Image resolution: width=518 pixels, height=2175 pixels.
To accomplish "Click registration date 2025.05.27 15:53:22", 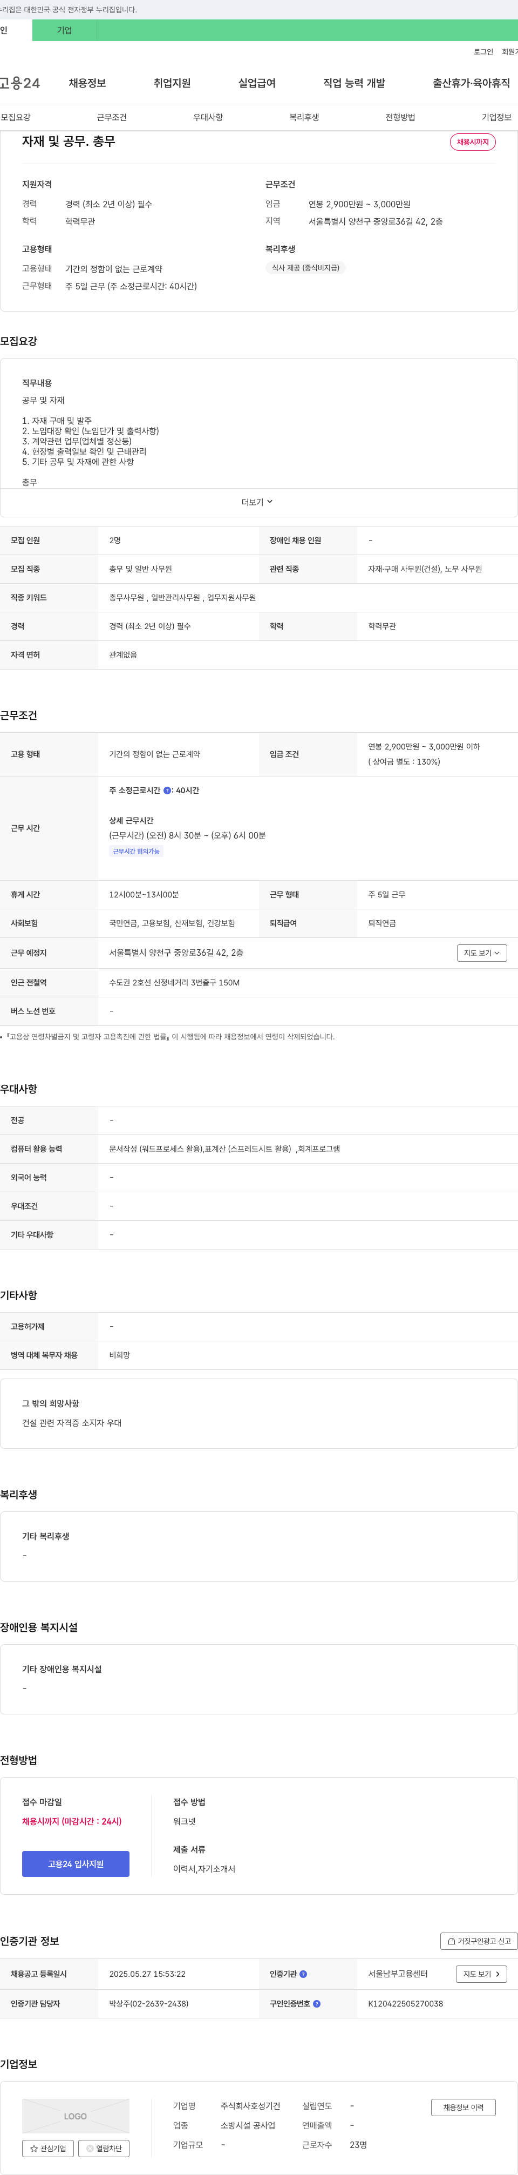I will pyautogui.click(x=147, y=1974).
